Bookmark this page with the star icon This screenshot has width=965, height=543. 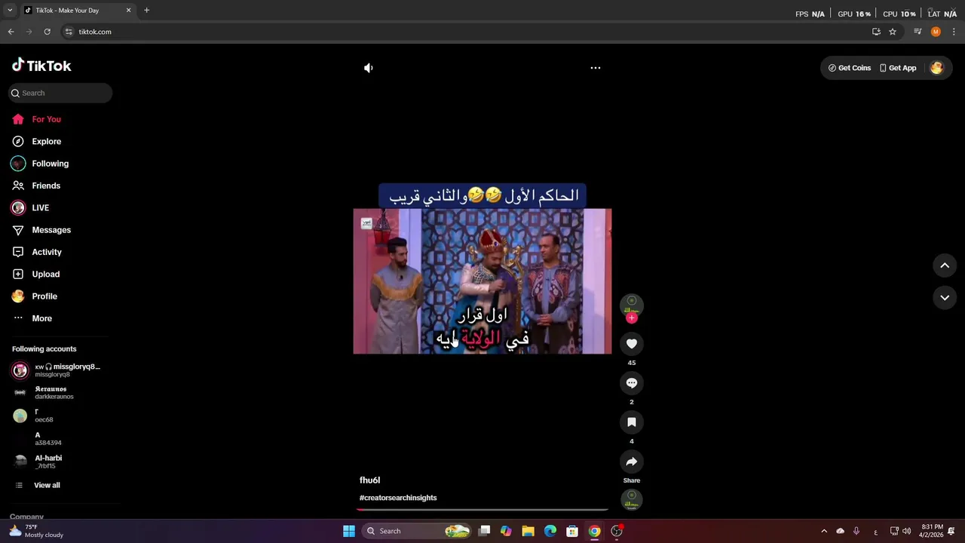(x=893, y=32)
